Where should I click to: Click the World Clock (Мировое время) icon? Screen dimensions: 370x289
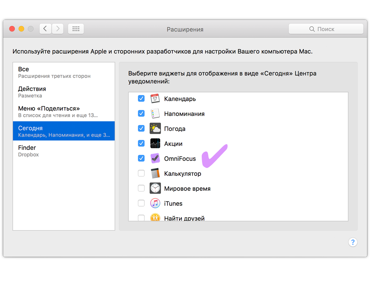[x=155, y=188]
